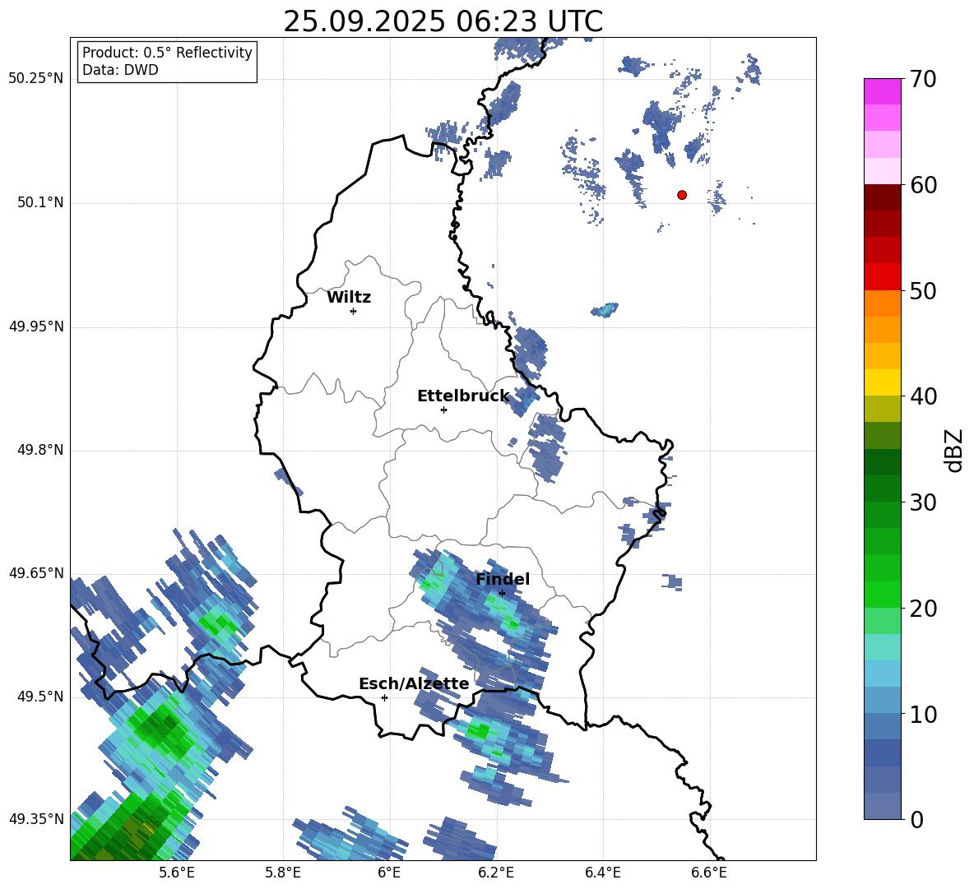Click the 6.6°E longitude label
The height and width of the screenshot is (889, 974).
[x=709, y=873]
